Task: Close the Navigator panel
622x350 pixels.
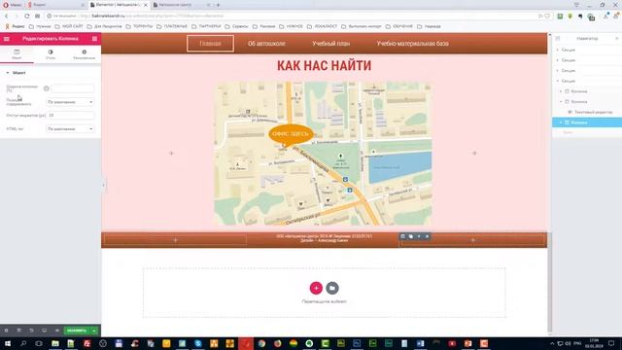Action: 617,39
